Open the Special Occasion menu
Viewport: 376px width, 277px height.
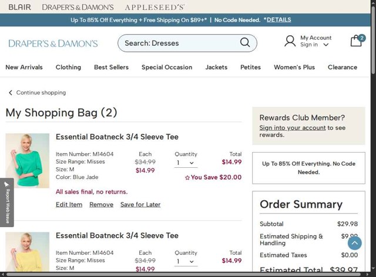[167, 67]
